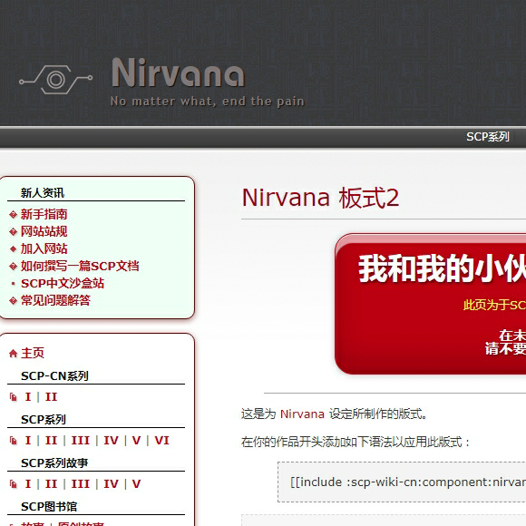Follow the Nirvana link in the description
The width and height of the screenshot is (526, 526).
click(x=302, y=414)
